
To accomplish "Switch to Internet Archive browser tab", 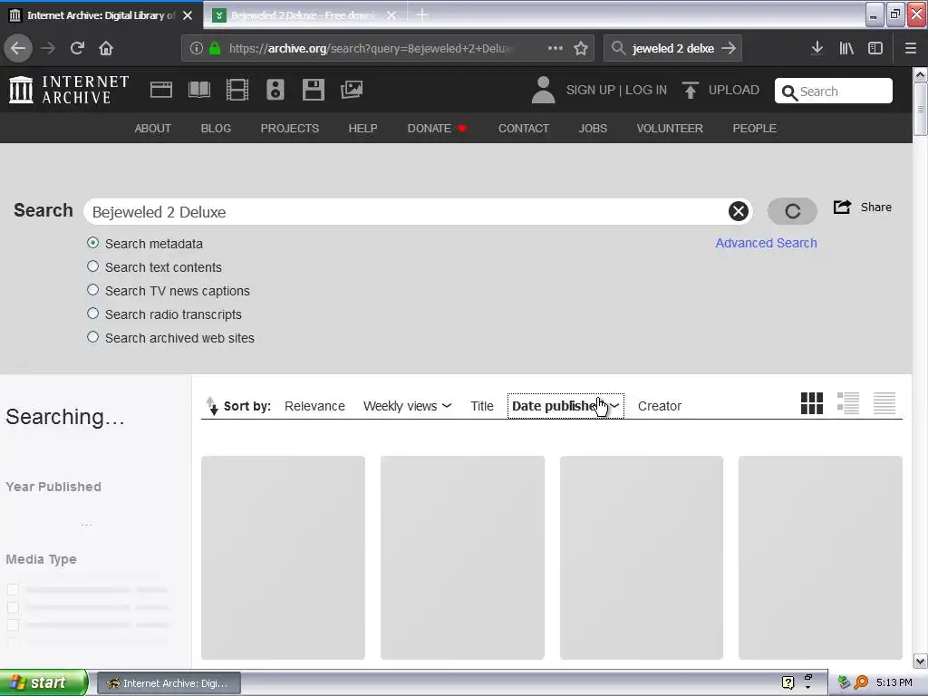I will (x=101, y=15).
